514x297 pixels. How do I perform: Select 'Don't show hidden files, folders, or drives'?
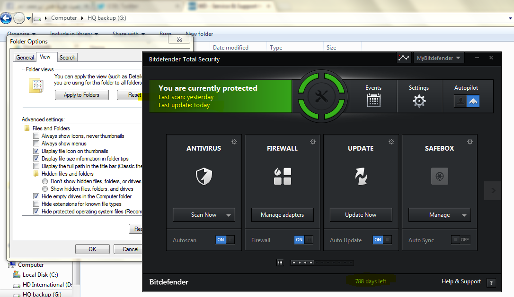click(x=45, y=181)
